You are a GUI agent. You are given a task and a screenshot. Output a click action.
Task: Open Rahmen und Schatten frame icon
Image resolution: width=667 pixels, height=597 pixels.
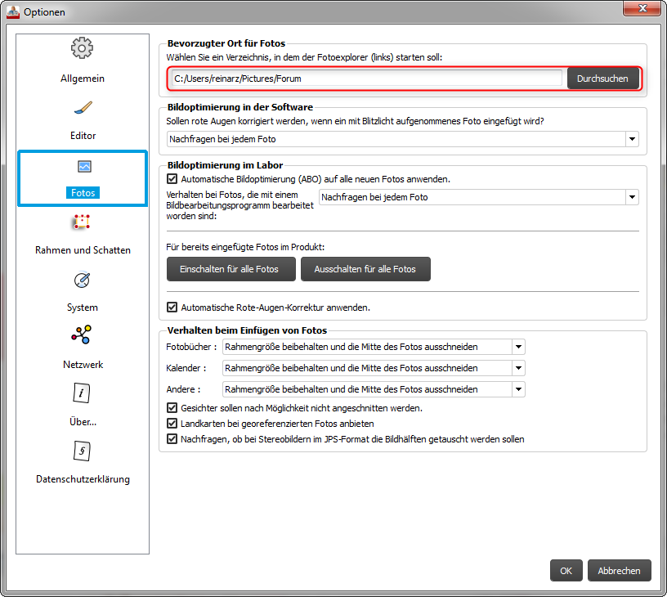click(82, 222)
